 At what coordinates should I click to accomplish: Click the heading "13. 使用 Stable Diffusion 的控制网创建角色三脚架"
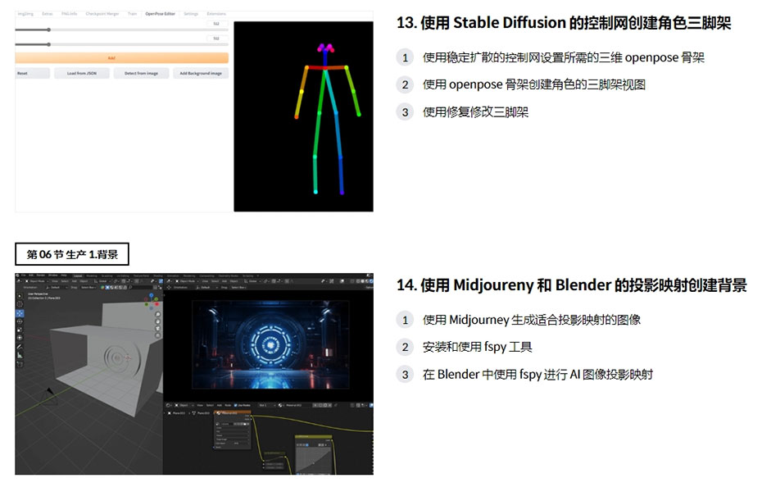click(x=564, y=23)
